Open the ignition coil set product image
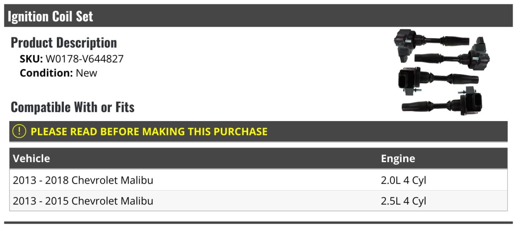The width and height of the screenshot is (517, 228). (x=442, y=72)
